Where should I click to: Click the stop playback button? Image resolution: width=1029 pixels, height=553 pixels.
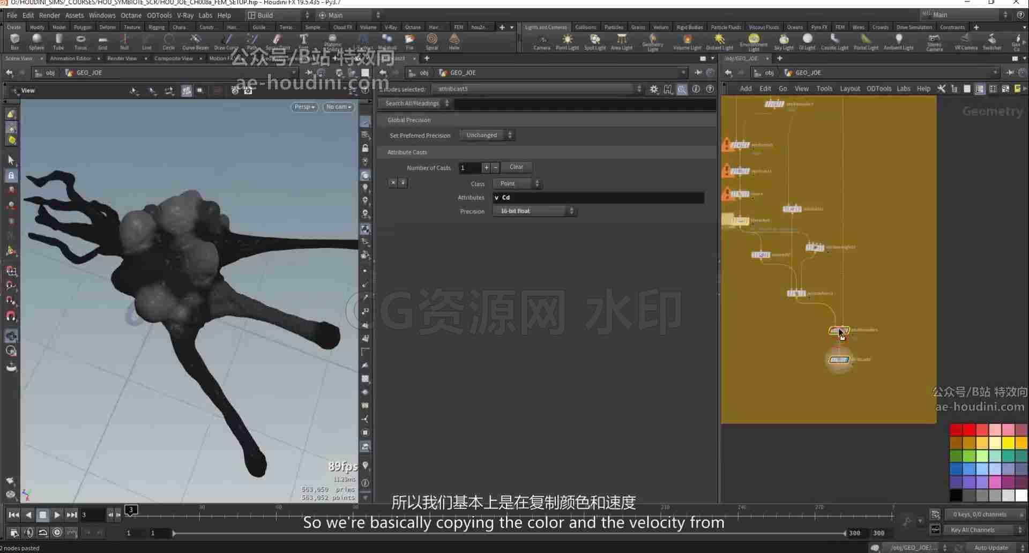tap(43, 515)
